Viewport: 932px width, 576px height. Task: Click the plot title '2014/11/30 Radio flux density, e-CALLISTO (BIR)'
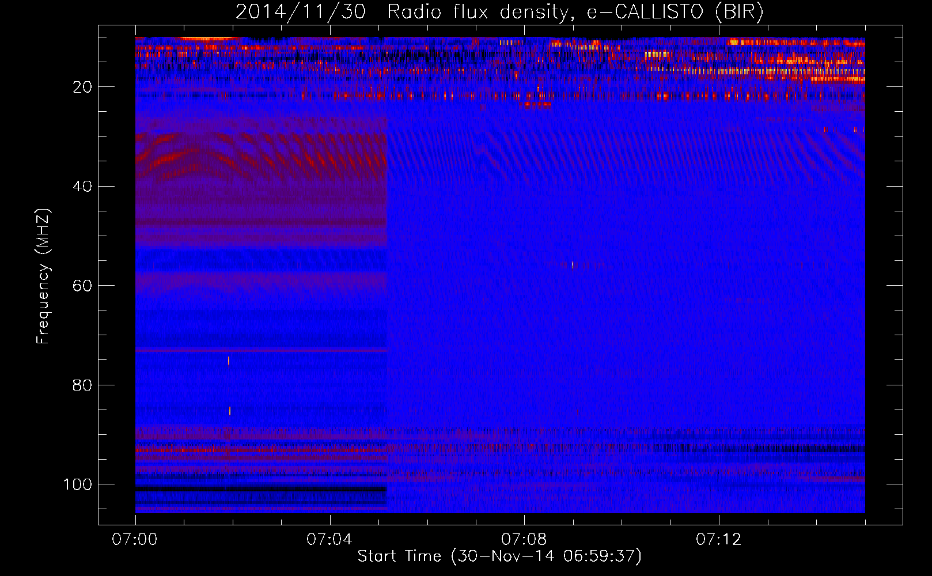pos(499,12)
